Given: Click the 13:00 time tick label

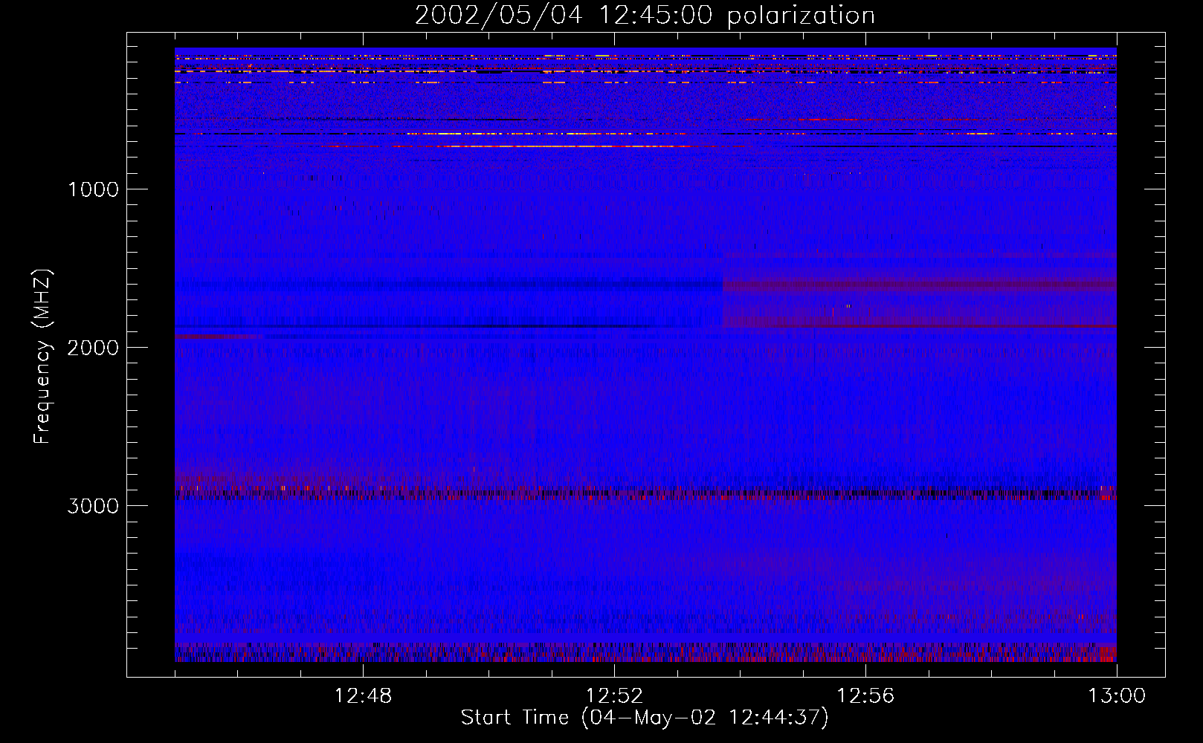Looking at the screenshot, I should click(x=1117, y=696).
